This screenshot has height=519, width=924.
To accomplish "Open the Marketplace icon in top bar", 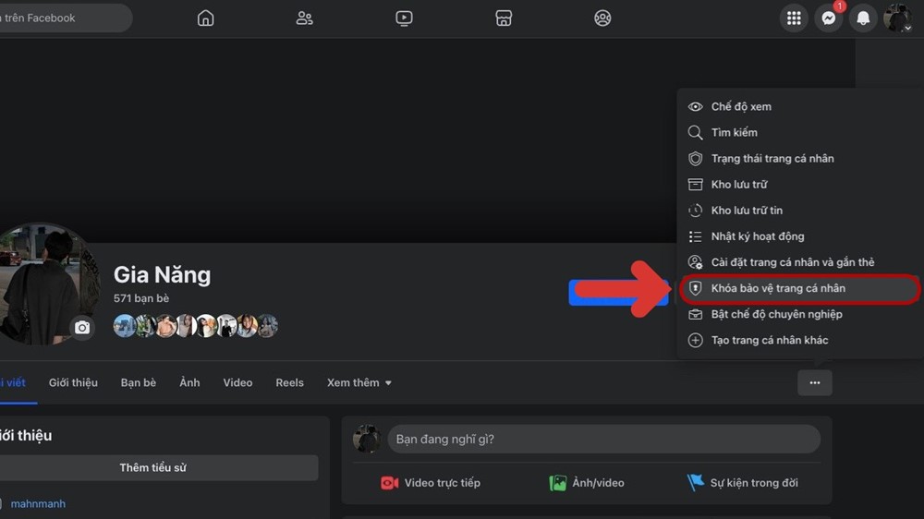I will click(x=504, y=18).
